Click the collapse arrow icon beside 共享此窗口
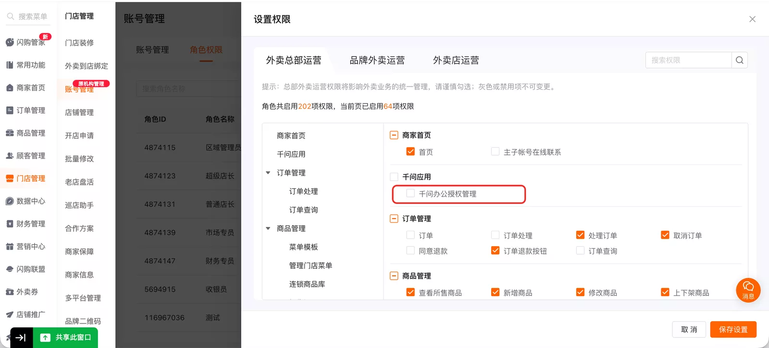Viewport: 769px width, 348px height. [x=21, y=337]
